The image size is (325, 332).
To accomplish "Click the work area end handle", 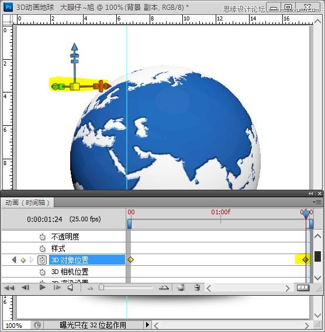I will 311,224.
